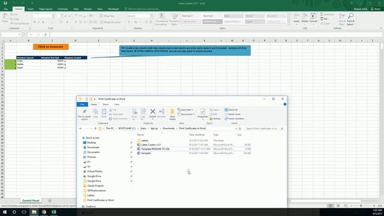Open the Excel File tab
Viewport: 384px width, 216px height.
(x=5, y=9)
